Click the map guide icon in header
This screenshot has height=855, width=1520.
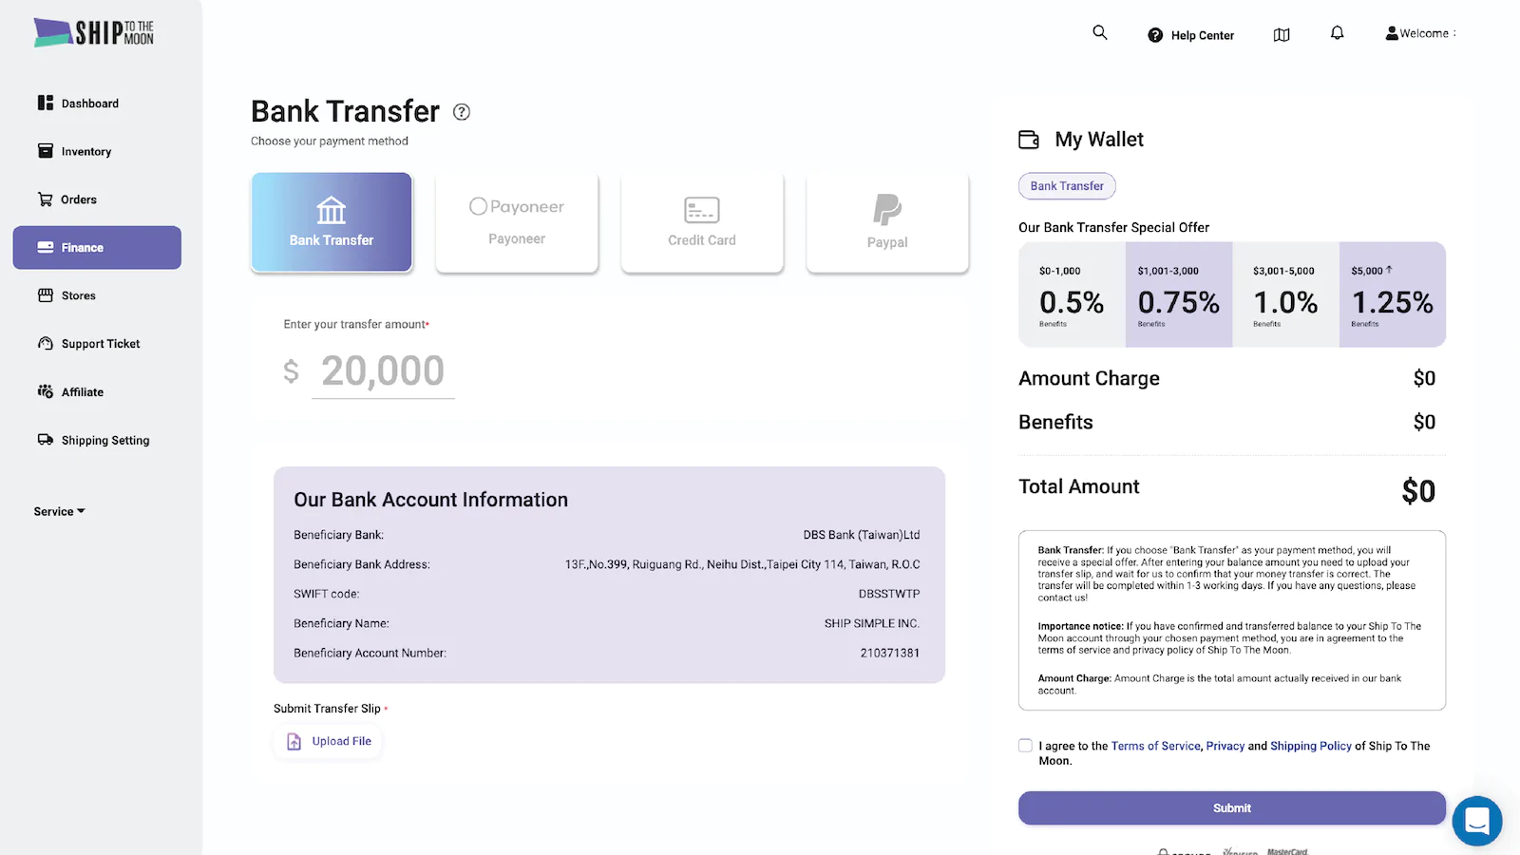click(x=1282, y=35)
